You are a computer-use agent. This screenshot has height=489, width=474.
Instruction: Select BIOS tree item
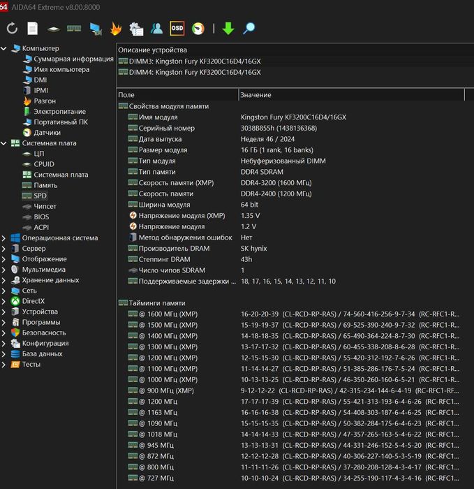pyautogui.click(x=36, y=217)
